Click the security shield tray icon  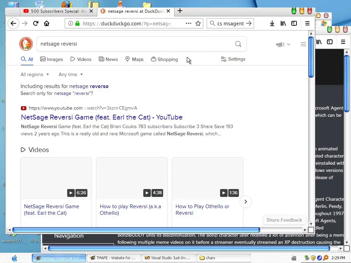point(313,258)
